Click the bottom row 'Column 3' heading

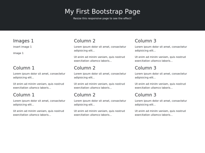[x=145, y=95]
